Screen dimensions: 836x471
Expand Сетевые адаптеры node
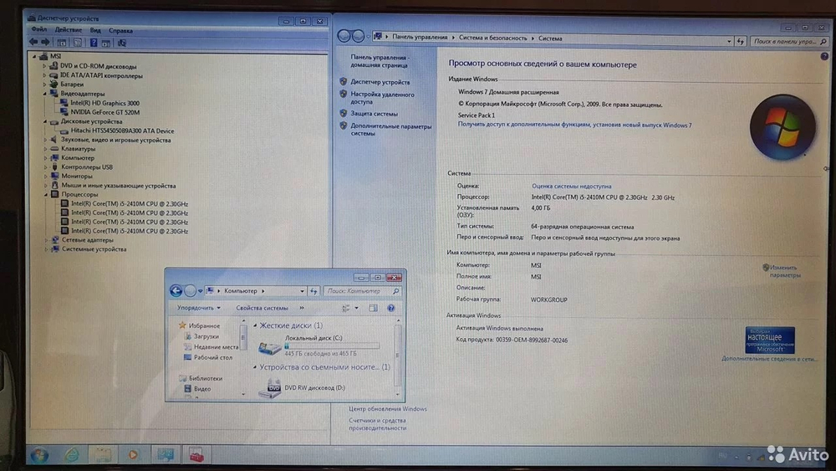pos(46,240)
